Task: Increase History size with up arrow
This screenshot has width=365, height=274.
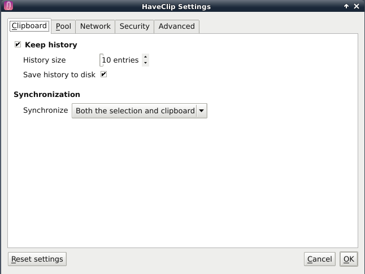Action: coord(146,57)
